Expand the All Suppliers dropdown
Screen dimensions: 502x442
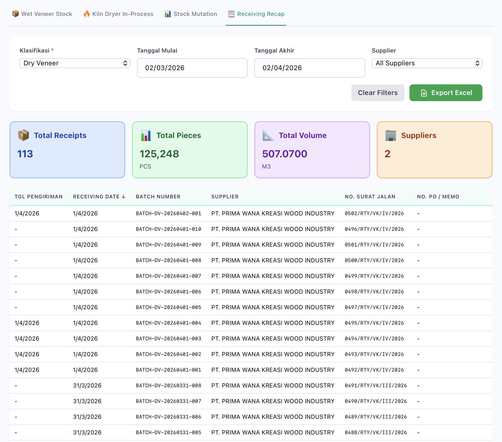pyautogui.click(x=427, y=63)
